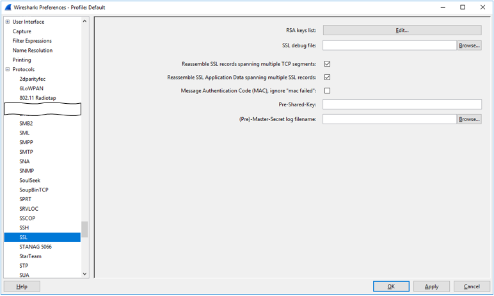Confirm preferences with OK

pos(391,286)
